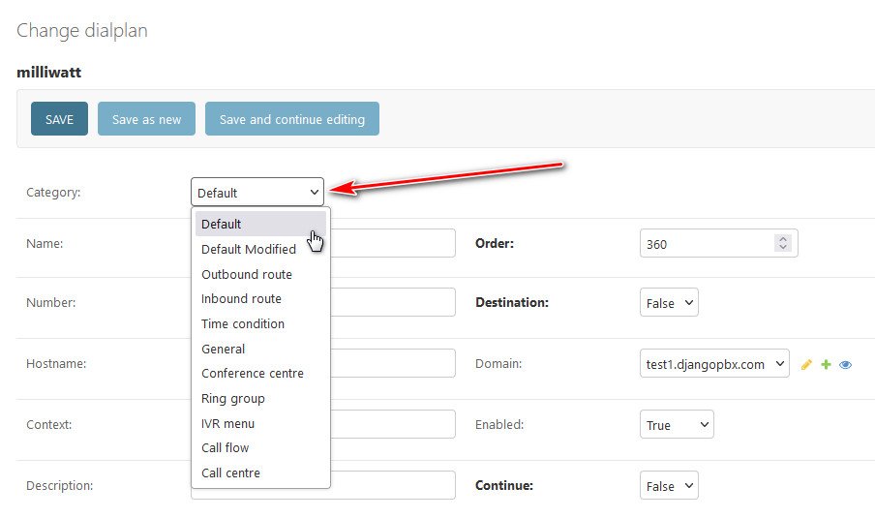Select Ring group category
The width and height of the screenshot is (875, 518).
(233, 399)
